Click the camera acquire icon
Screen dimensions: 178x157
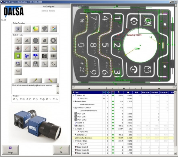[x=18, y=29]
